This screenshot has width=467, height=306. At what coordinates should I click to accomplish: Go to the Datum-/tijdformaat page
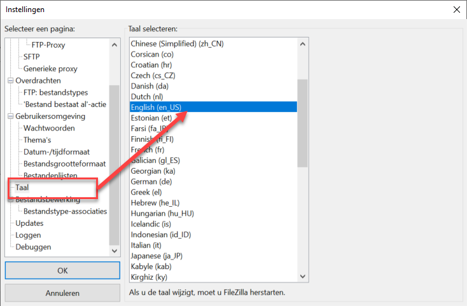[56, 152]
